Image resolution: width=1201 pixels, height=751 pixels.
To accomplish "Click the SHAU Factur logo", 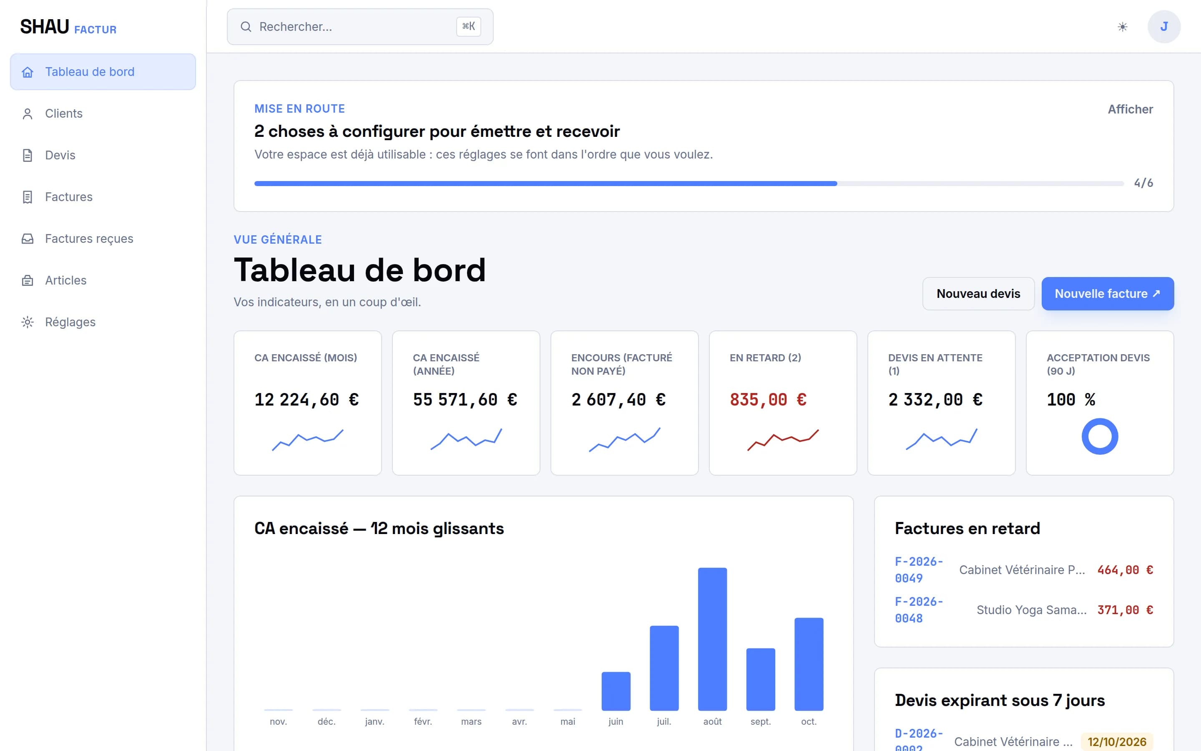I will (x=68, y=27).
